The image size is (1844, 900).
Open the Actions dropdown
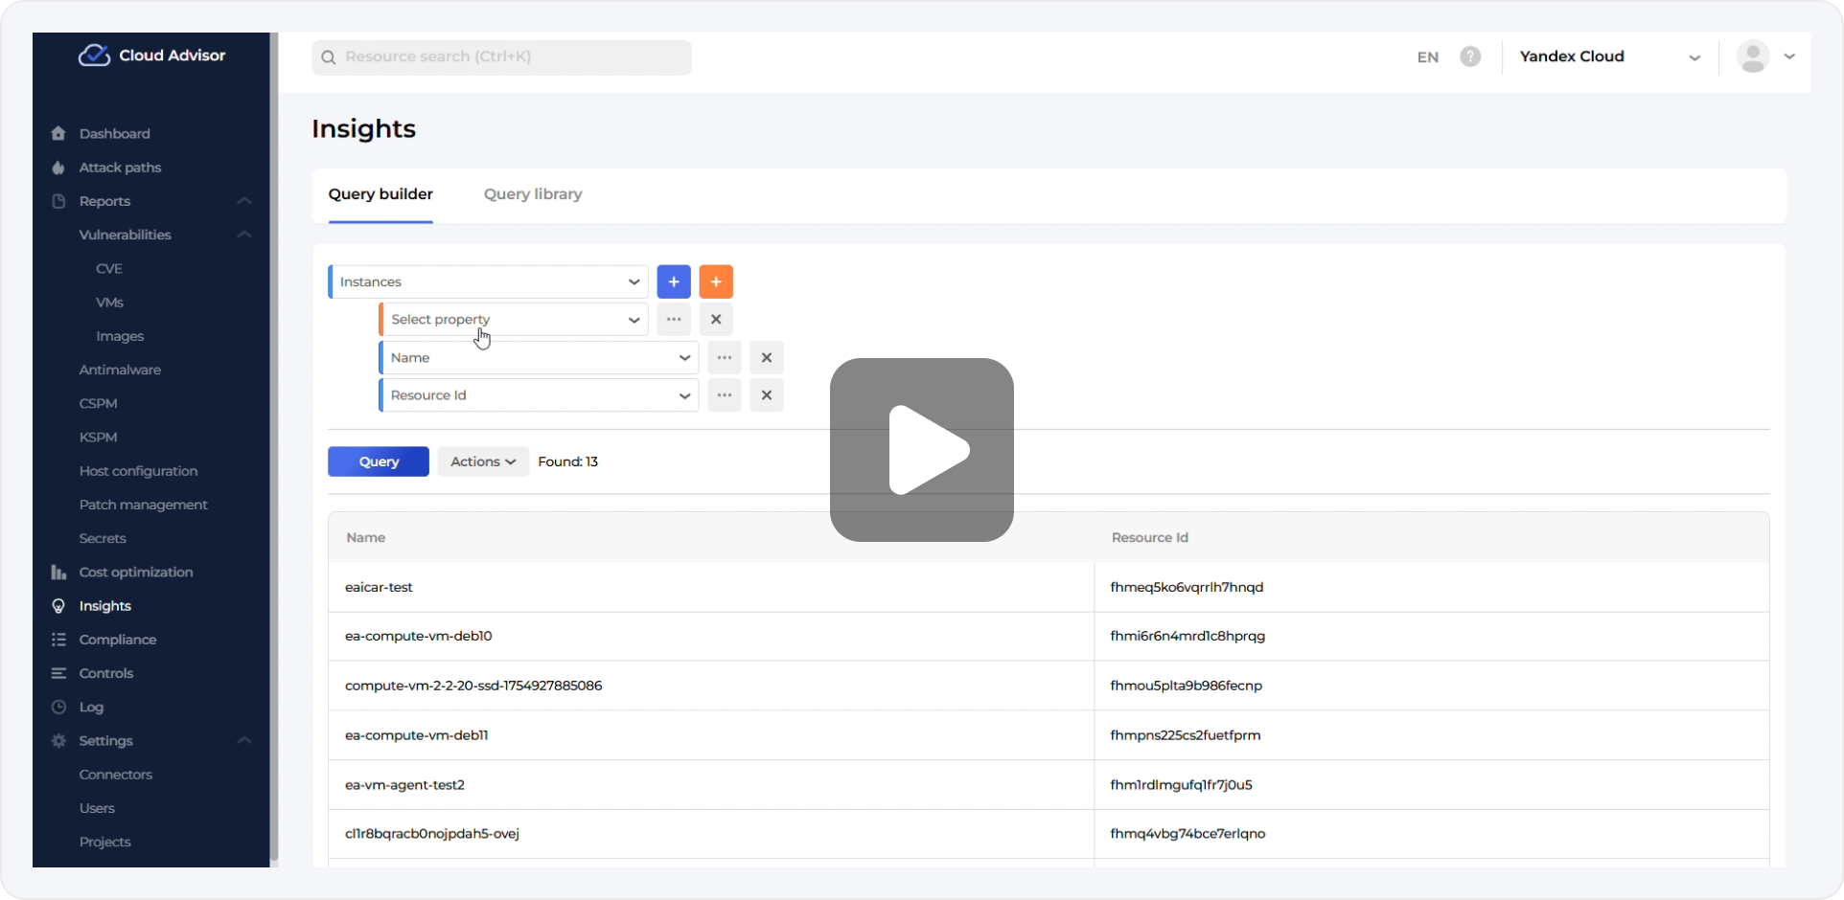tap(483, 461)
